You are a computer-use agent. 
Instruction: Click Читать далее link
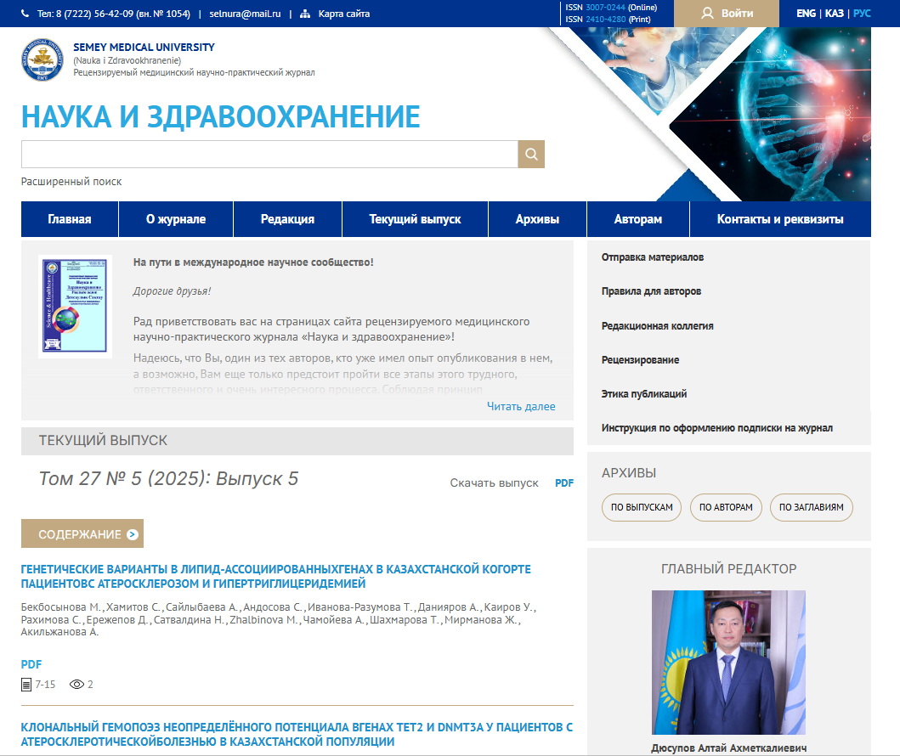tap(521, 406)
